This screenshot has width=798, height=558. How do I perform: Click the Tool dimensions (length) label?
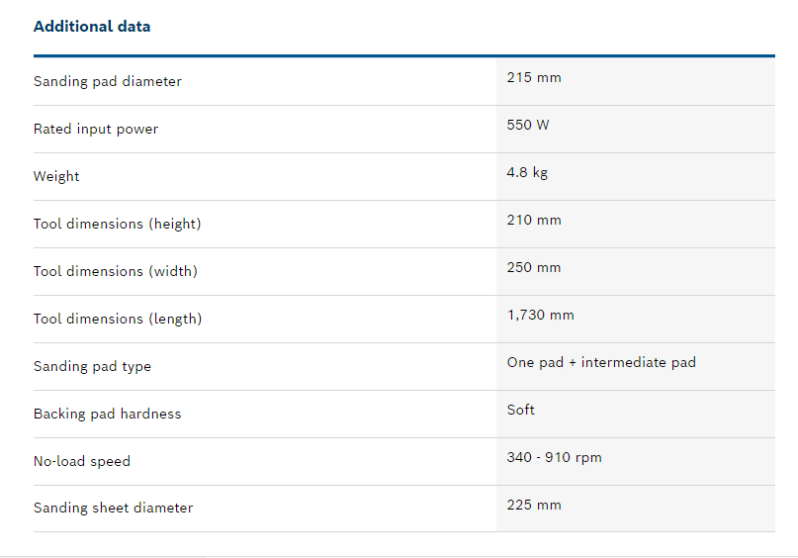click(118, 319)
